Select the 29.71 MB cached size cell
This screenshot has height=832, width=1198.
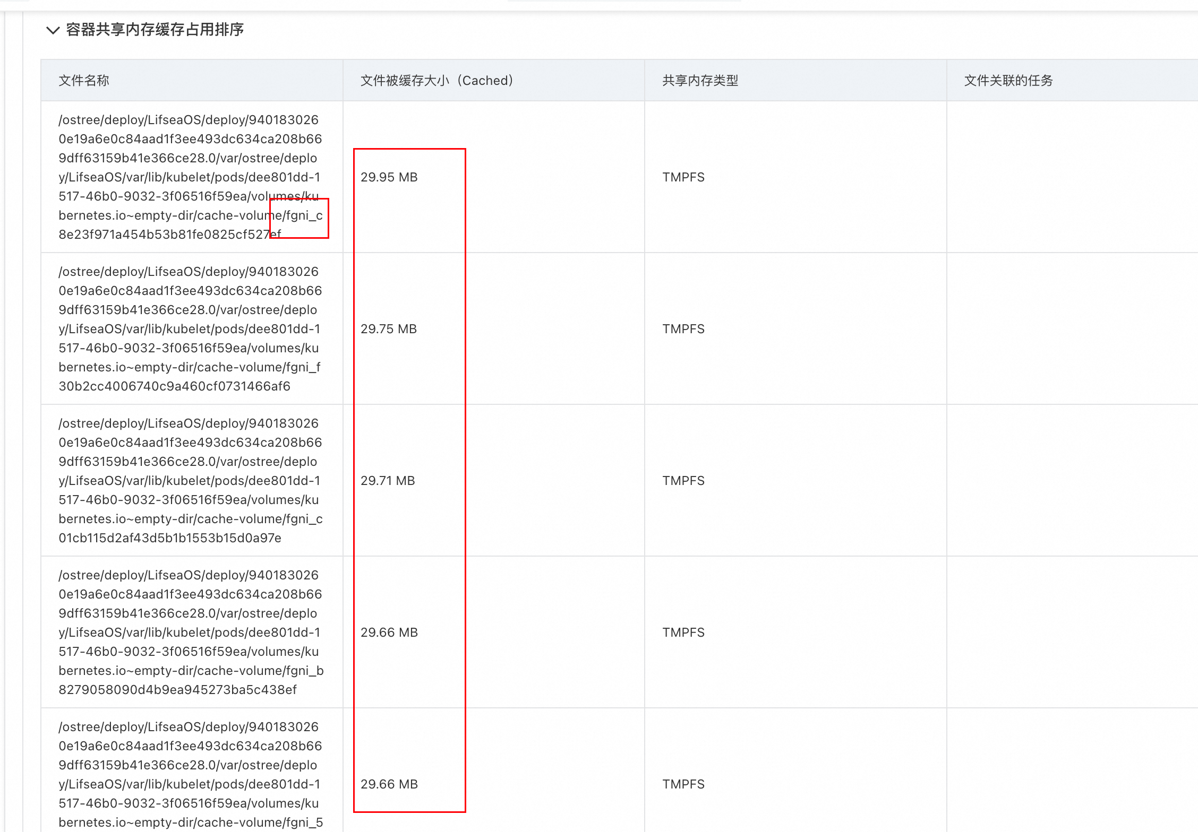(x=388, y=481)
